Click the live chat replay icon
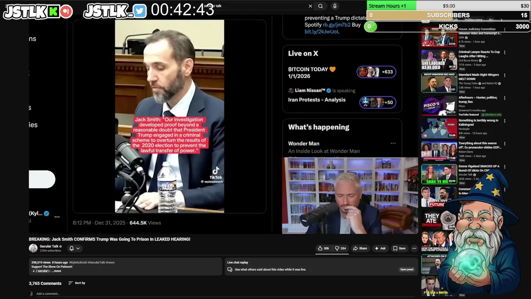The width and height of the screenshot is (531, 299). (x=229, y=270)
